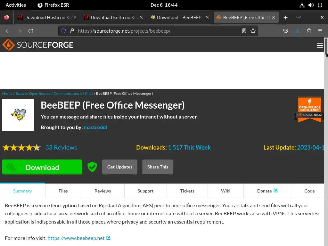
Task: Toggle reader view icon
Action: coord(244,31)
